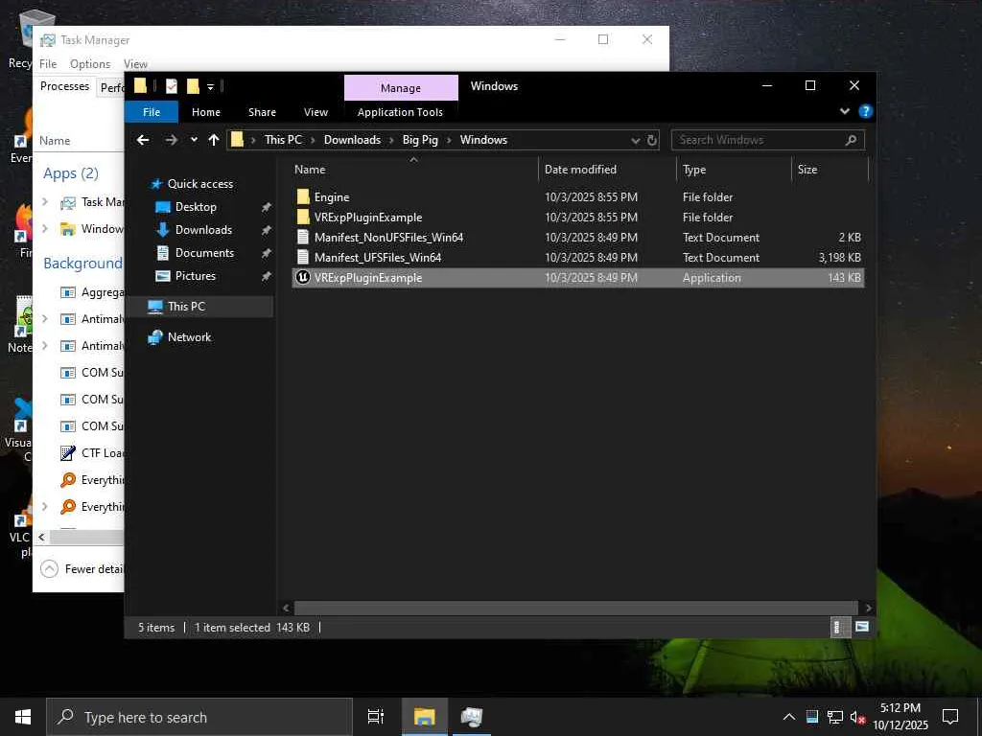
Task: Open Application Tools ribbon tab
Action: [400, 112]
